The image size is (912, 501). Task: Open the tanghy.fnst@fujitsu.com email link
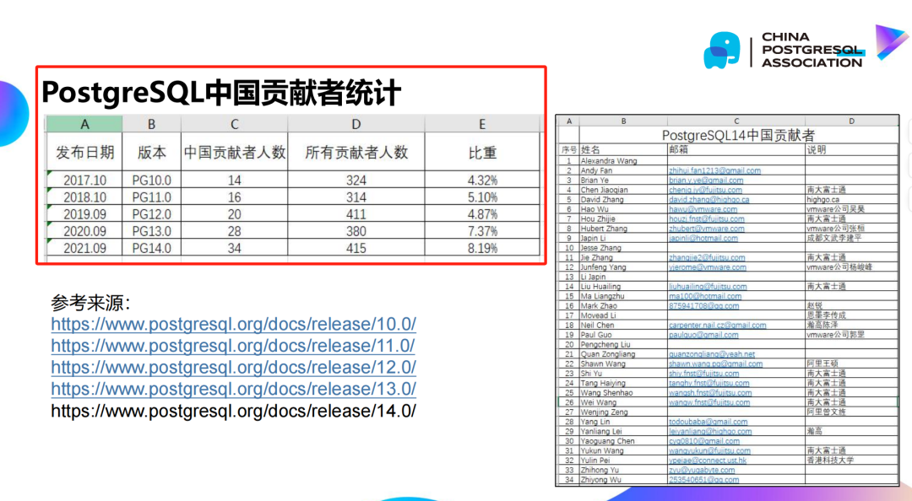(x=709, y=383)
